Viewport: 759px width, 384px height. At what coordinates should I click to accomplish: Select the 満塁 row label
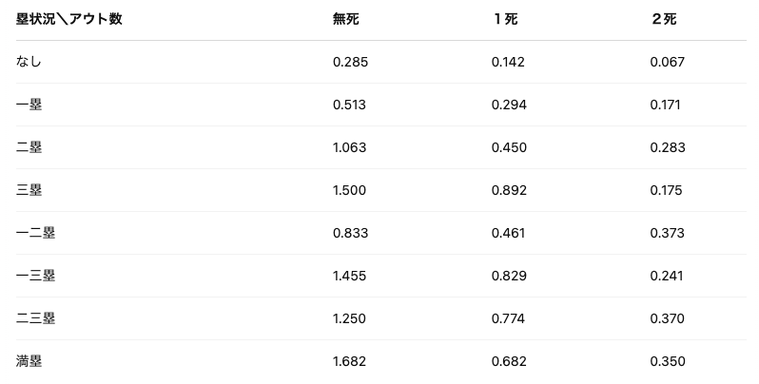29,361
